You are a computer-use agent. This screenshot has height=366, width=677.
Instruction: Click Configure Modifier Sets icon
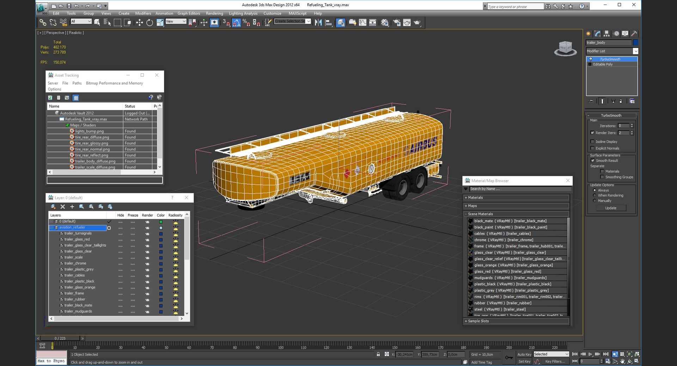click(x=632, y=101)
